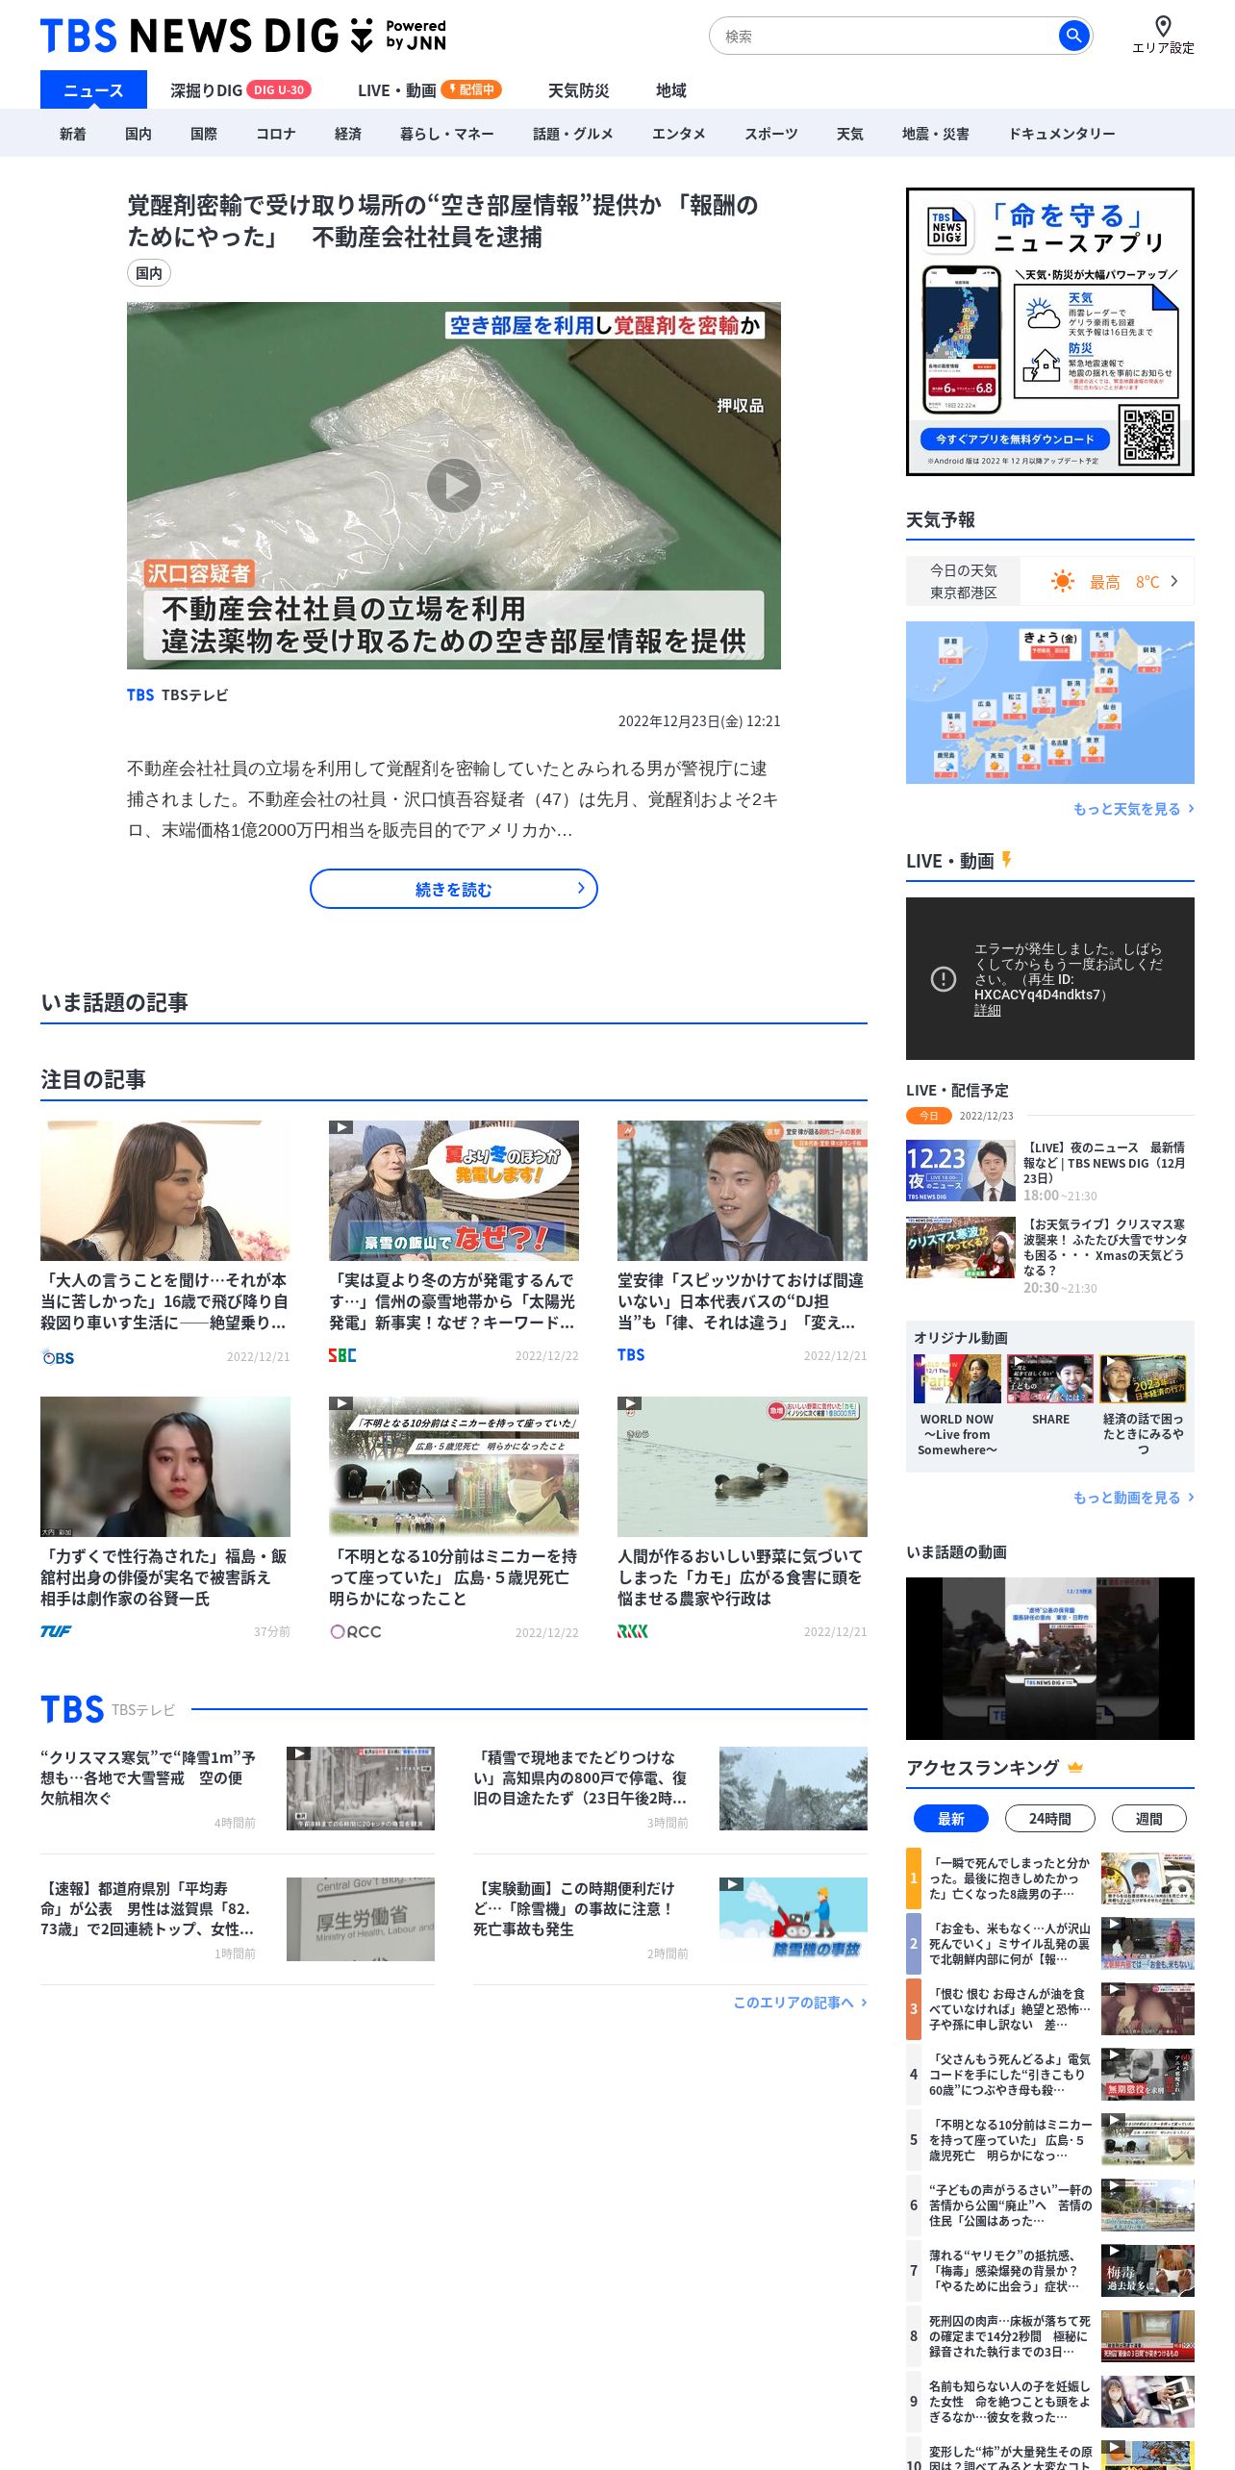Open 高知県内の800戸で停電 article headline

581,1777
